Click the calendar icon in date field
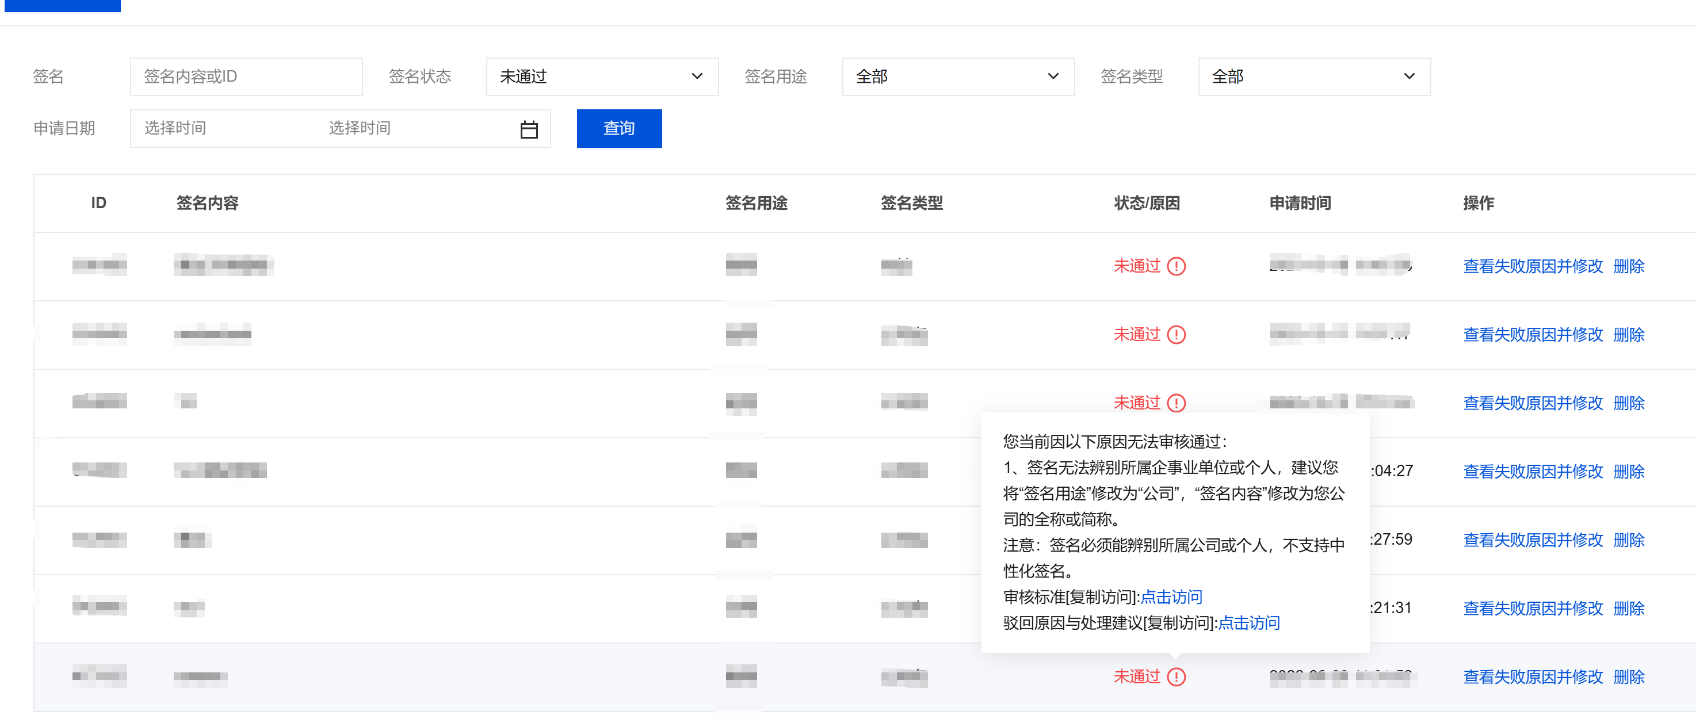Image resolution: width=1696 pixels, height=723 pixels. coord(529,129)
